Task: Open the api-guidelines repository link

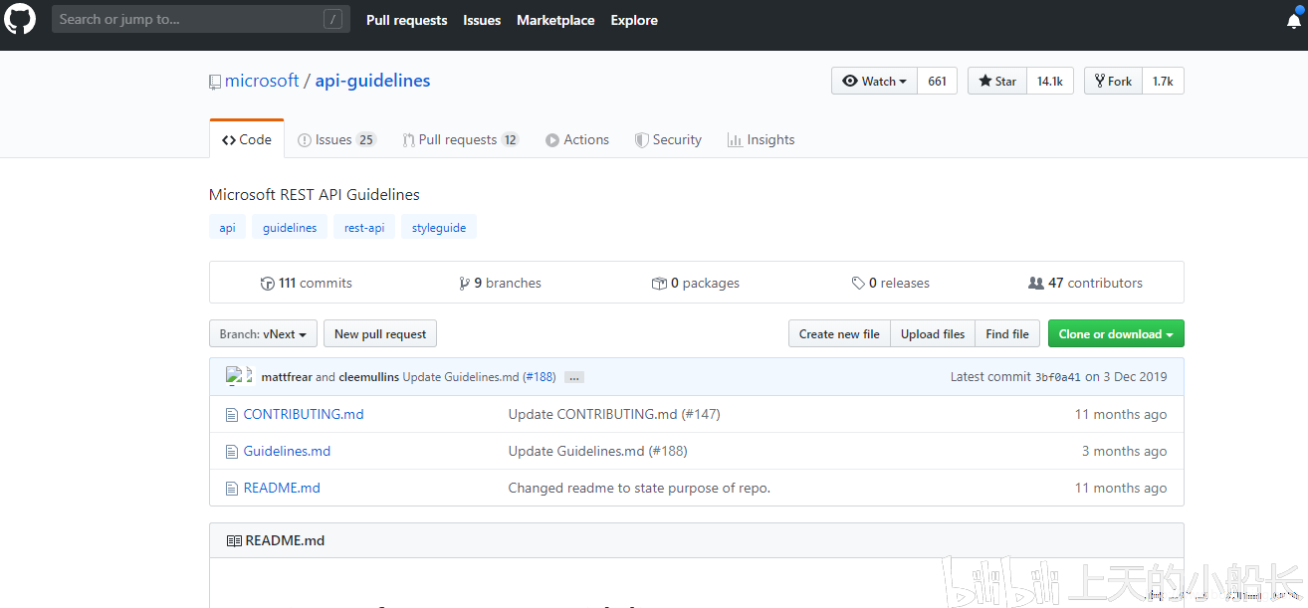Action: point(372,81)
